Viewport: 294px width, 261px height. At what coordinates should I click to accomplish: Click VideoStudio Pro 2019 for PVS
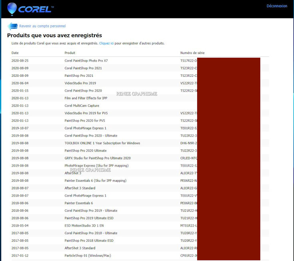point(86,113)
